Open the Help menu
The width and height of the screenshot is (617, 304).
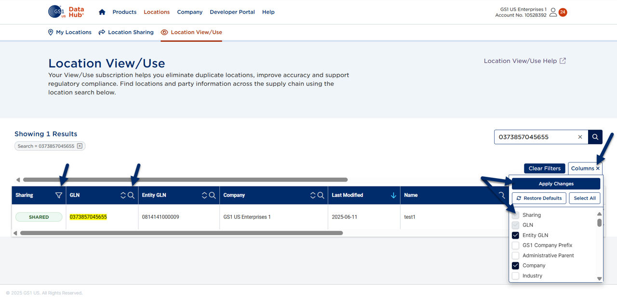click(x=268, y=12)
